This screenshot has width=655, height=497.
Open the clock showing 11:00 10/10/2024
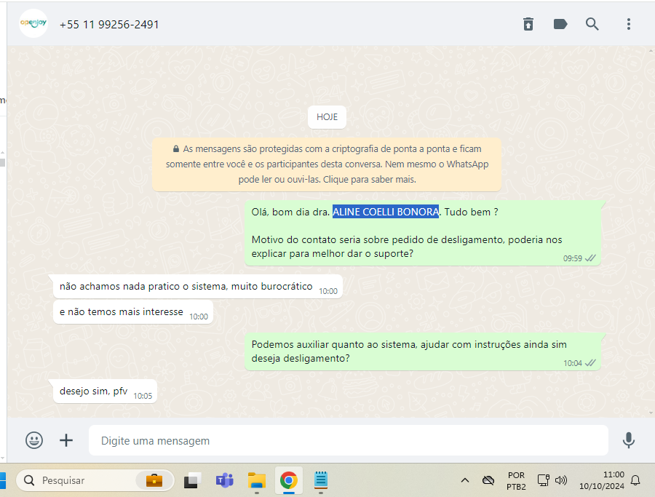[602, 480]
